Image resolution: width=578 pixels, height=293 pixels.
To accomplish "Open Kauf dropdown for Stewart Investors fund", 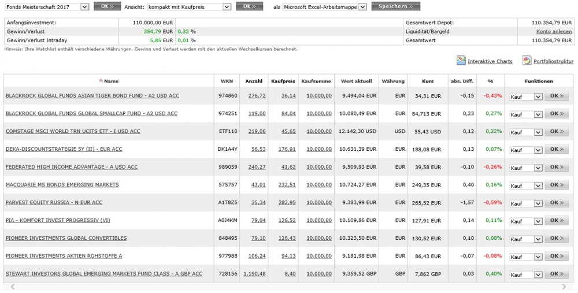I will point(526,275).
